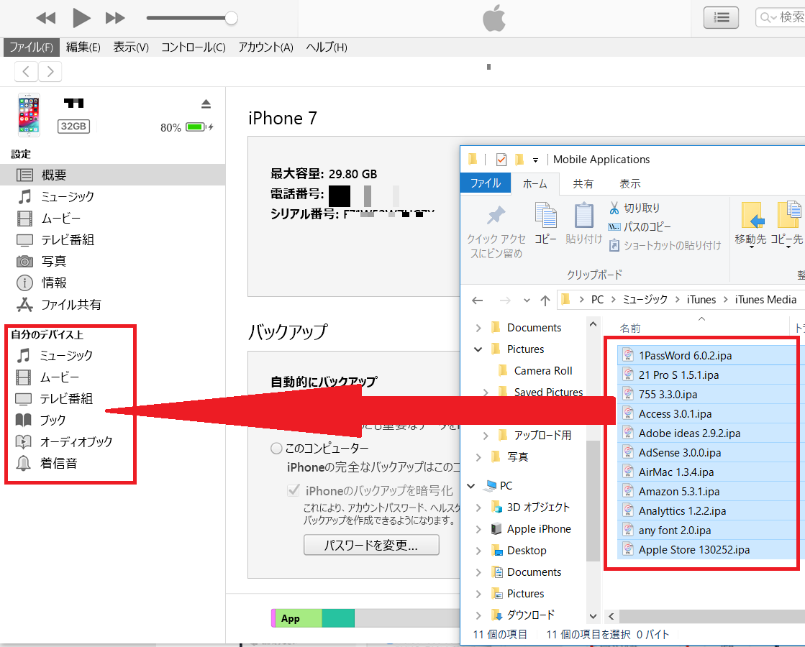The height and width of the screenshot is (647, 805).
Task: Go forward with the iTunes forward arrow
Action: click(x=50, y=71)
